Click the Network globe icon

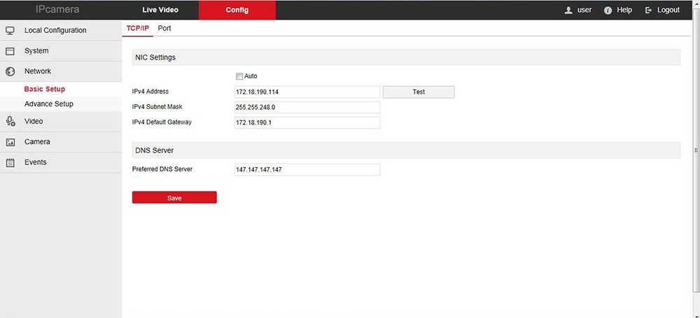(x=10, y=71)
